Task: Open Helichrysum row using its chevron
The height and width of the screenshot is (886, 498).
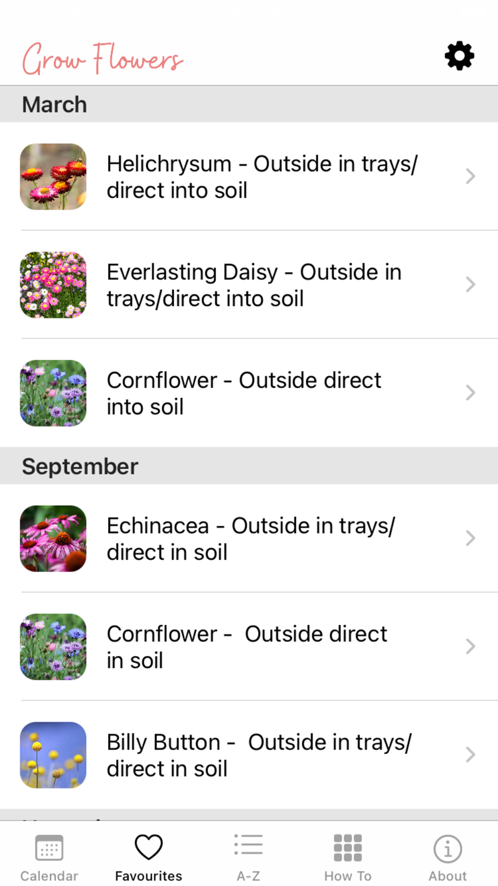Action: click(x=471, y=176)
